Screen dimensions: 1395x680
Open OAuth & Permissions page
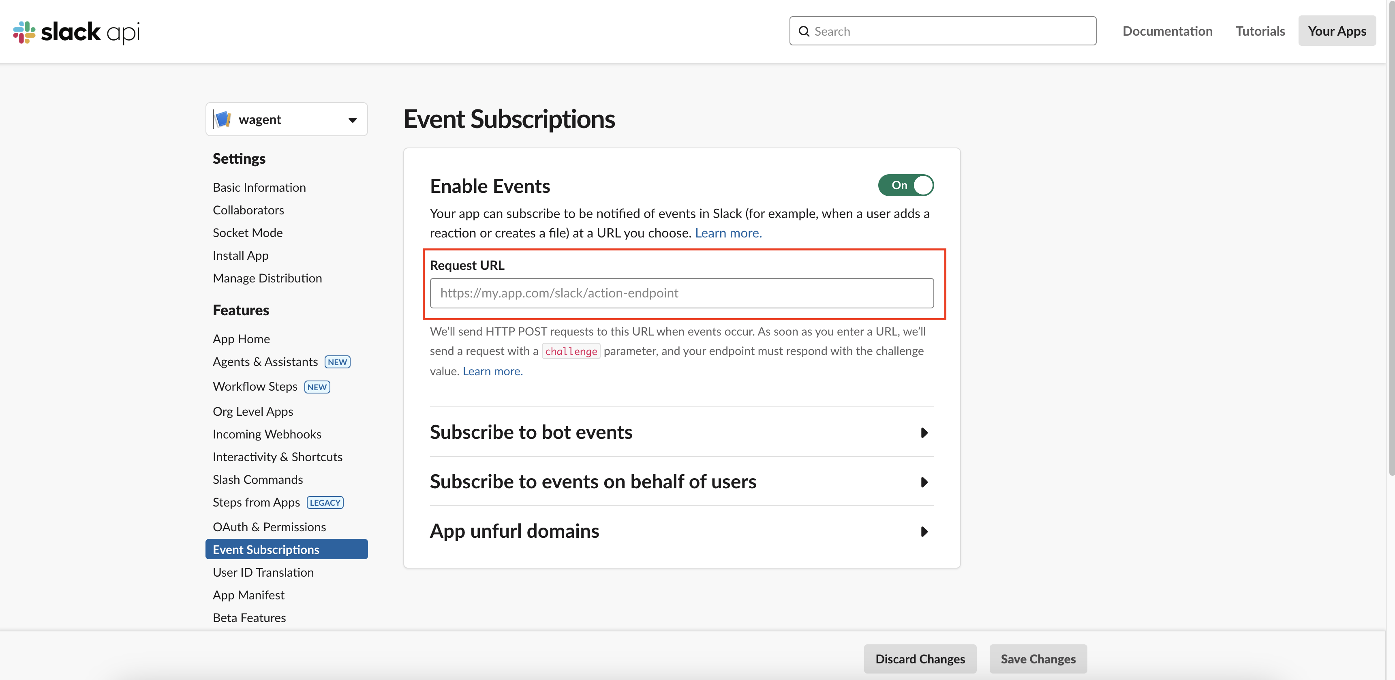tap(269, 527)
